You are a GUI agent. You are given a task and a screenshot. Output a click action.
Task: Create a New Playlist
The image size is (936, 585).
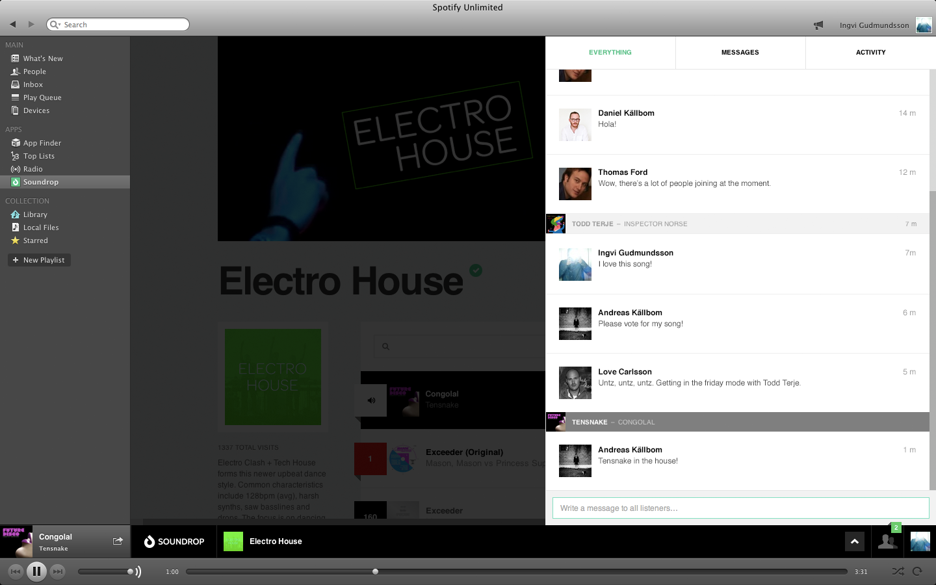[x=38, y=259]
